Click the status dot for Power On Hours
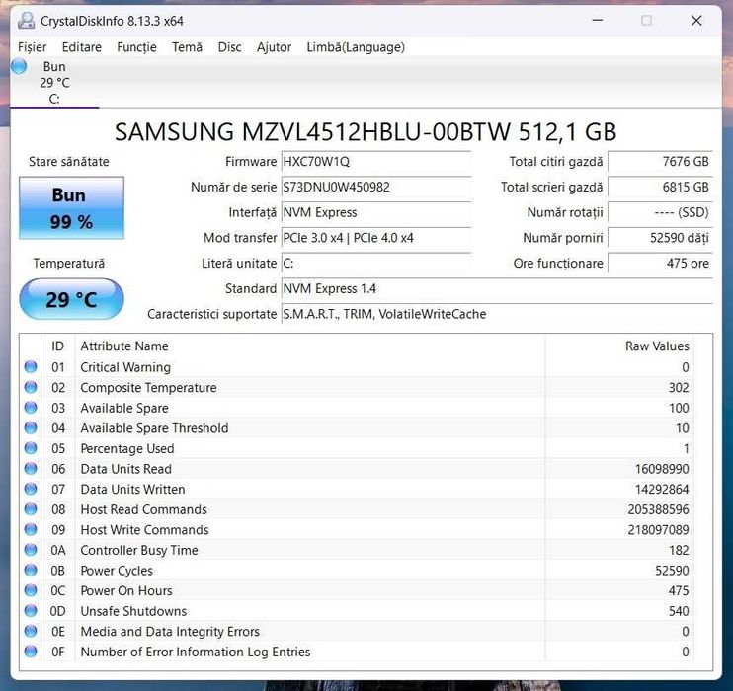This screenshot has height=691, width=733. point(31,590)
